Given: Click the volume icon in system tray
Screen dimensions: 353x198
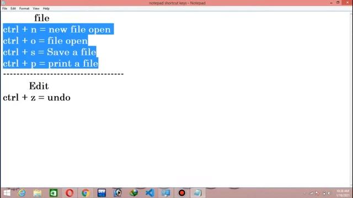Looking at the screenshot, I should (x=329, y=193).
